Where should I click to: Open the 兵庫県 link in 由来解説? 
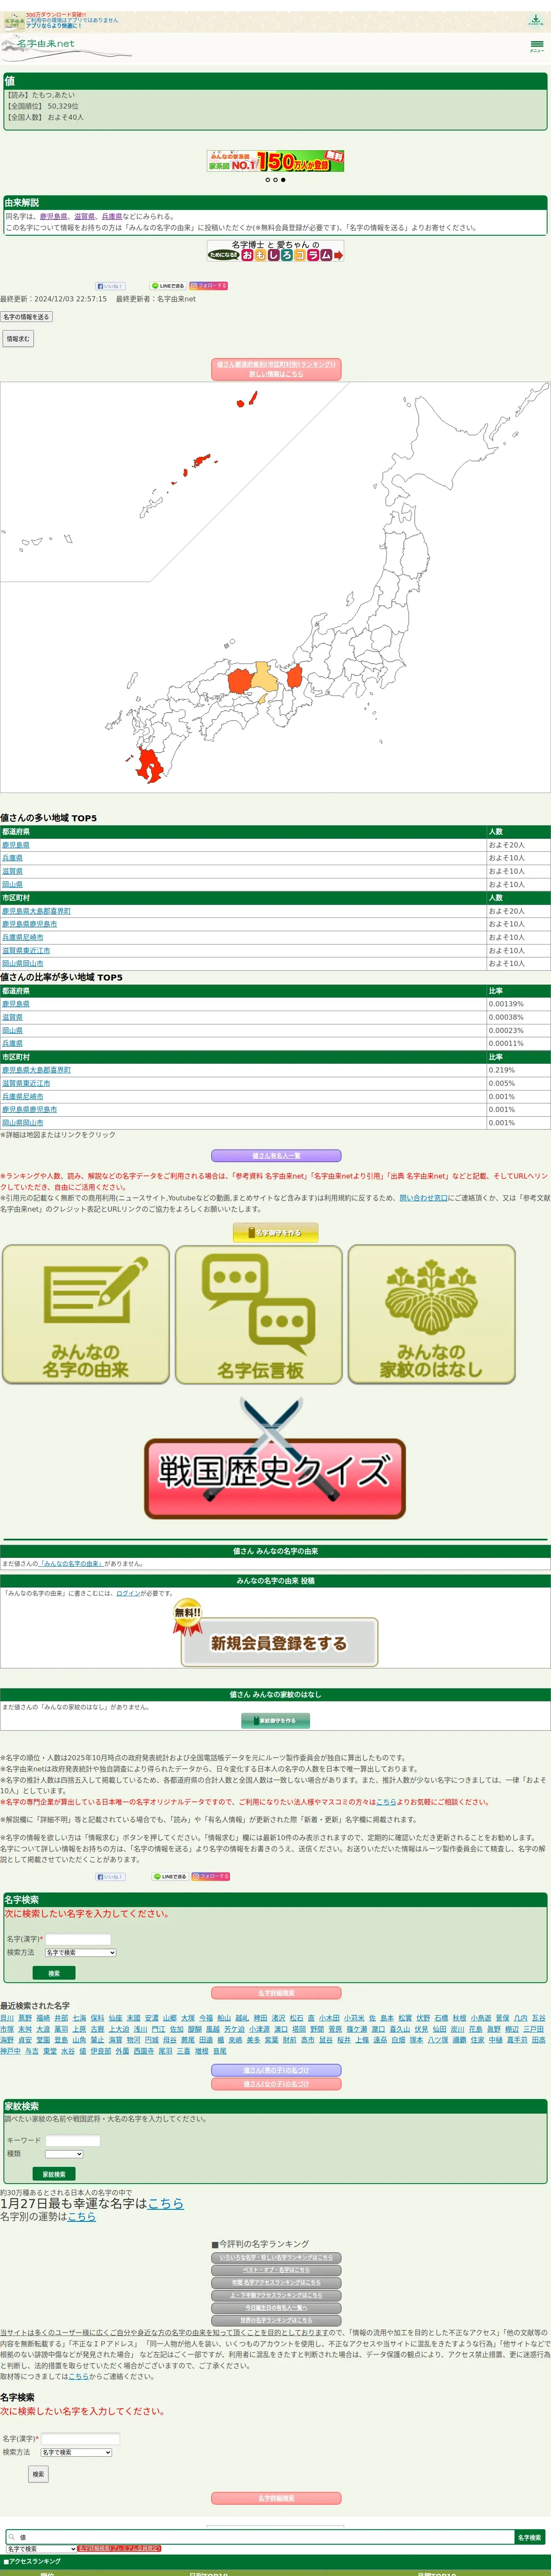[x=112, y=216]
